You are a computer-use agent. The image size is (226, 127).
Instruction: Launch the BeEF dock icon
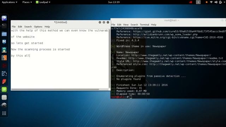click(x=4, y=74)
